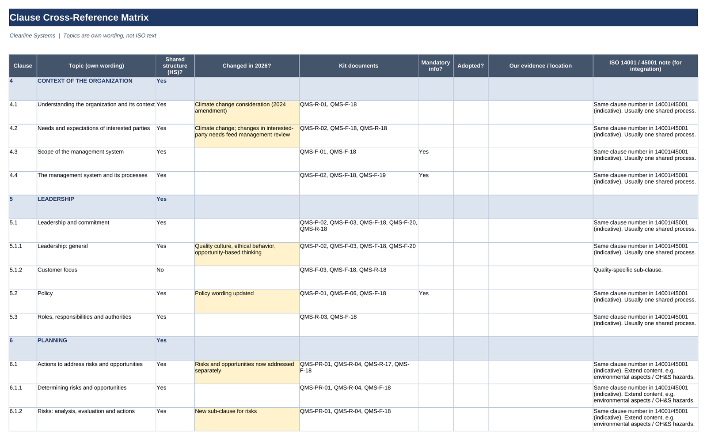
Task: Click "Risks and opportunities now addressed separately" cell
Action: (247, 372)
